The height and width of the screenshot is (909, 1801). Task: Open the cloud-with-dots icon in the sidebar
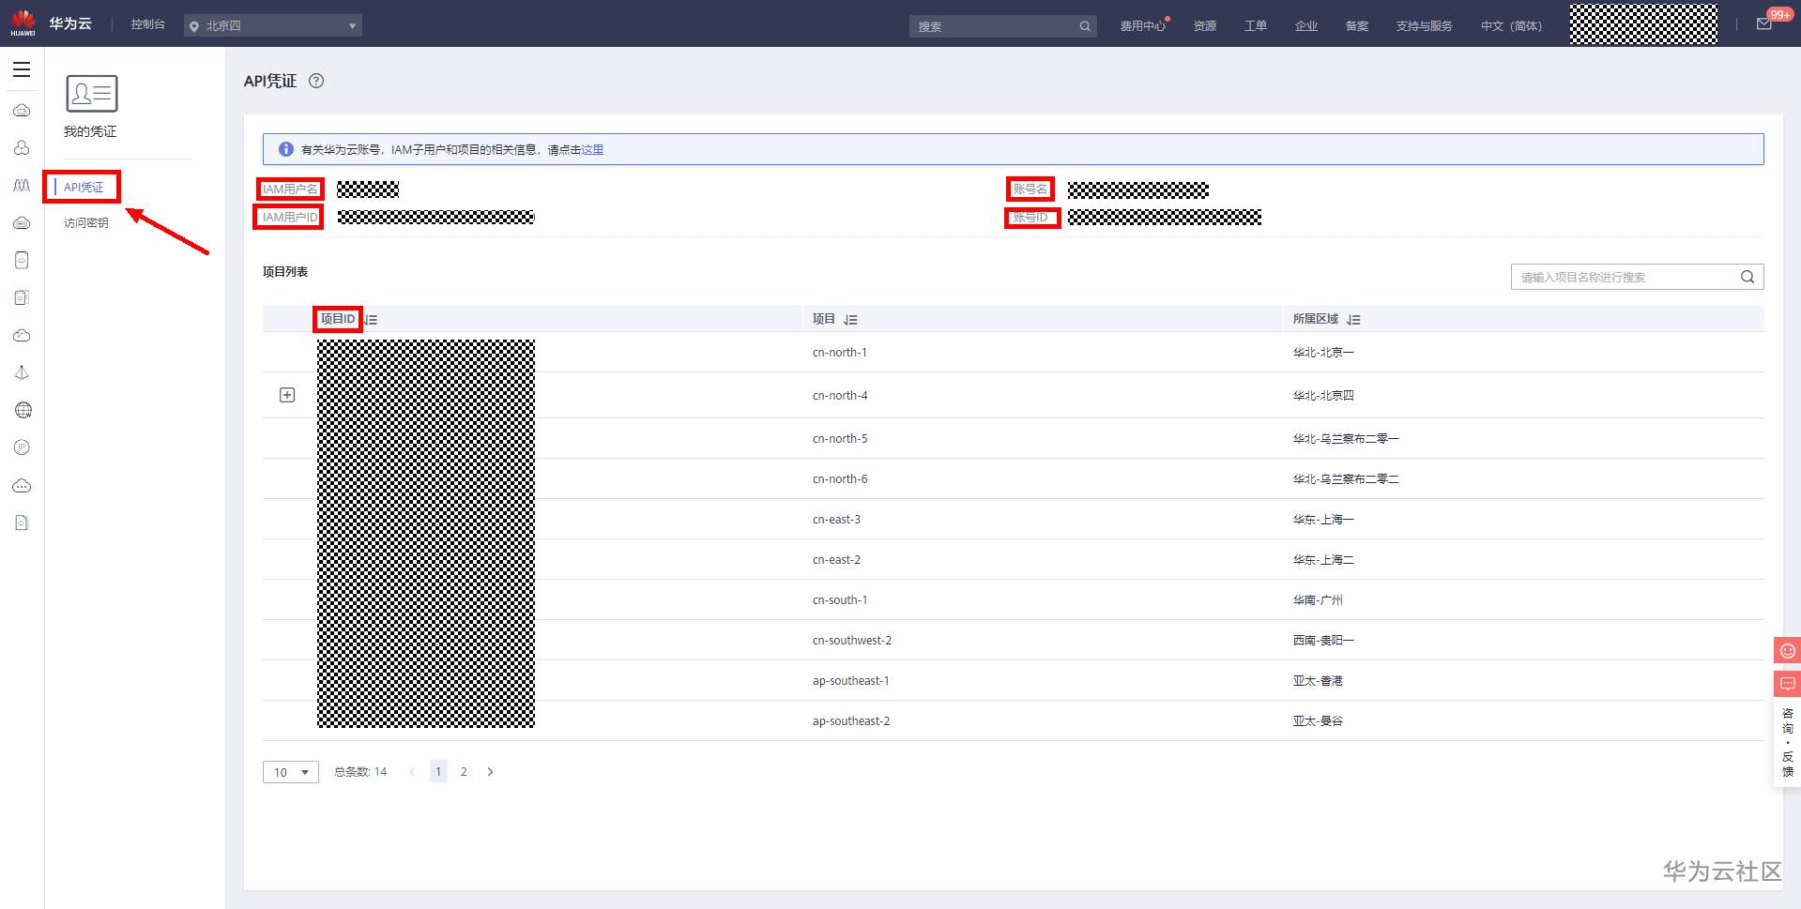[x=22, y=486]
